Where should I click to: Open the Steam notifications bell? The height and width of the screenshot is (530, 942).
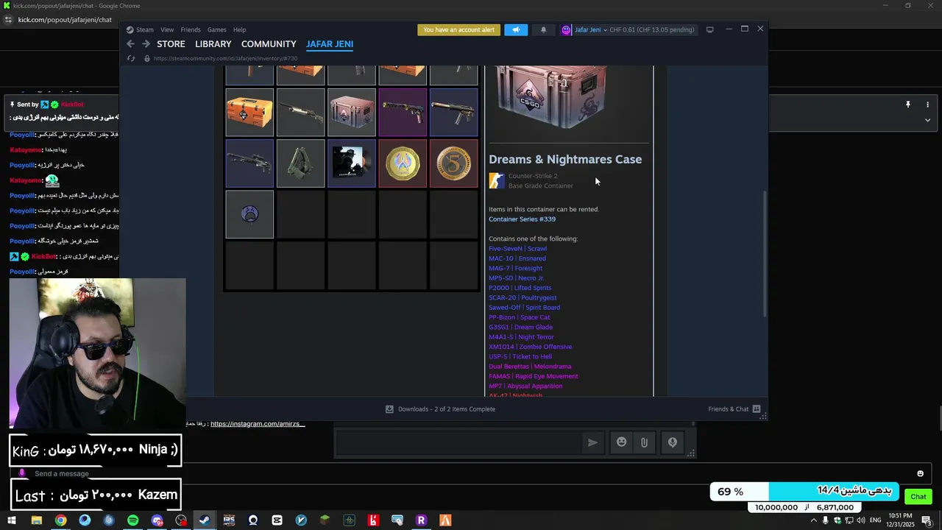(543, 30)
